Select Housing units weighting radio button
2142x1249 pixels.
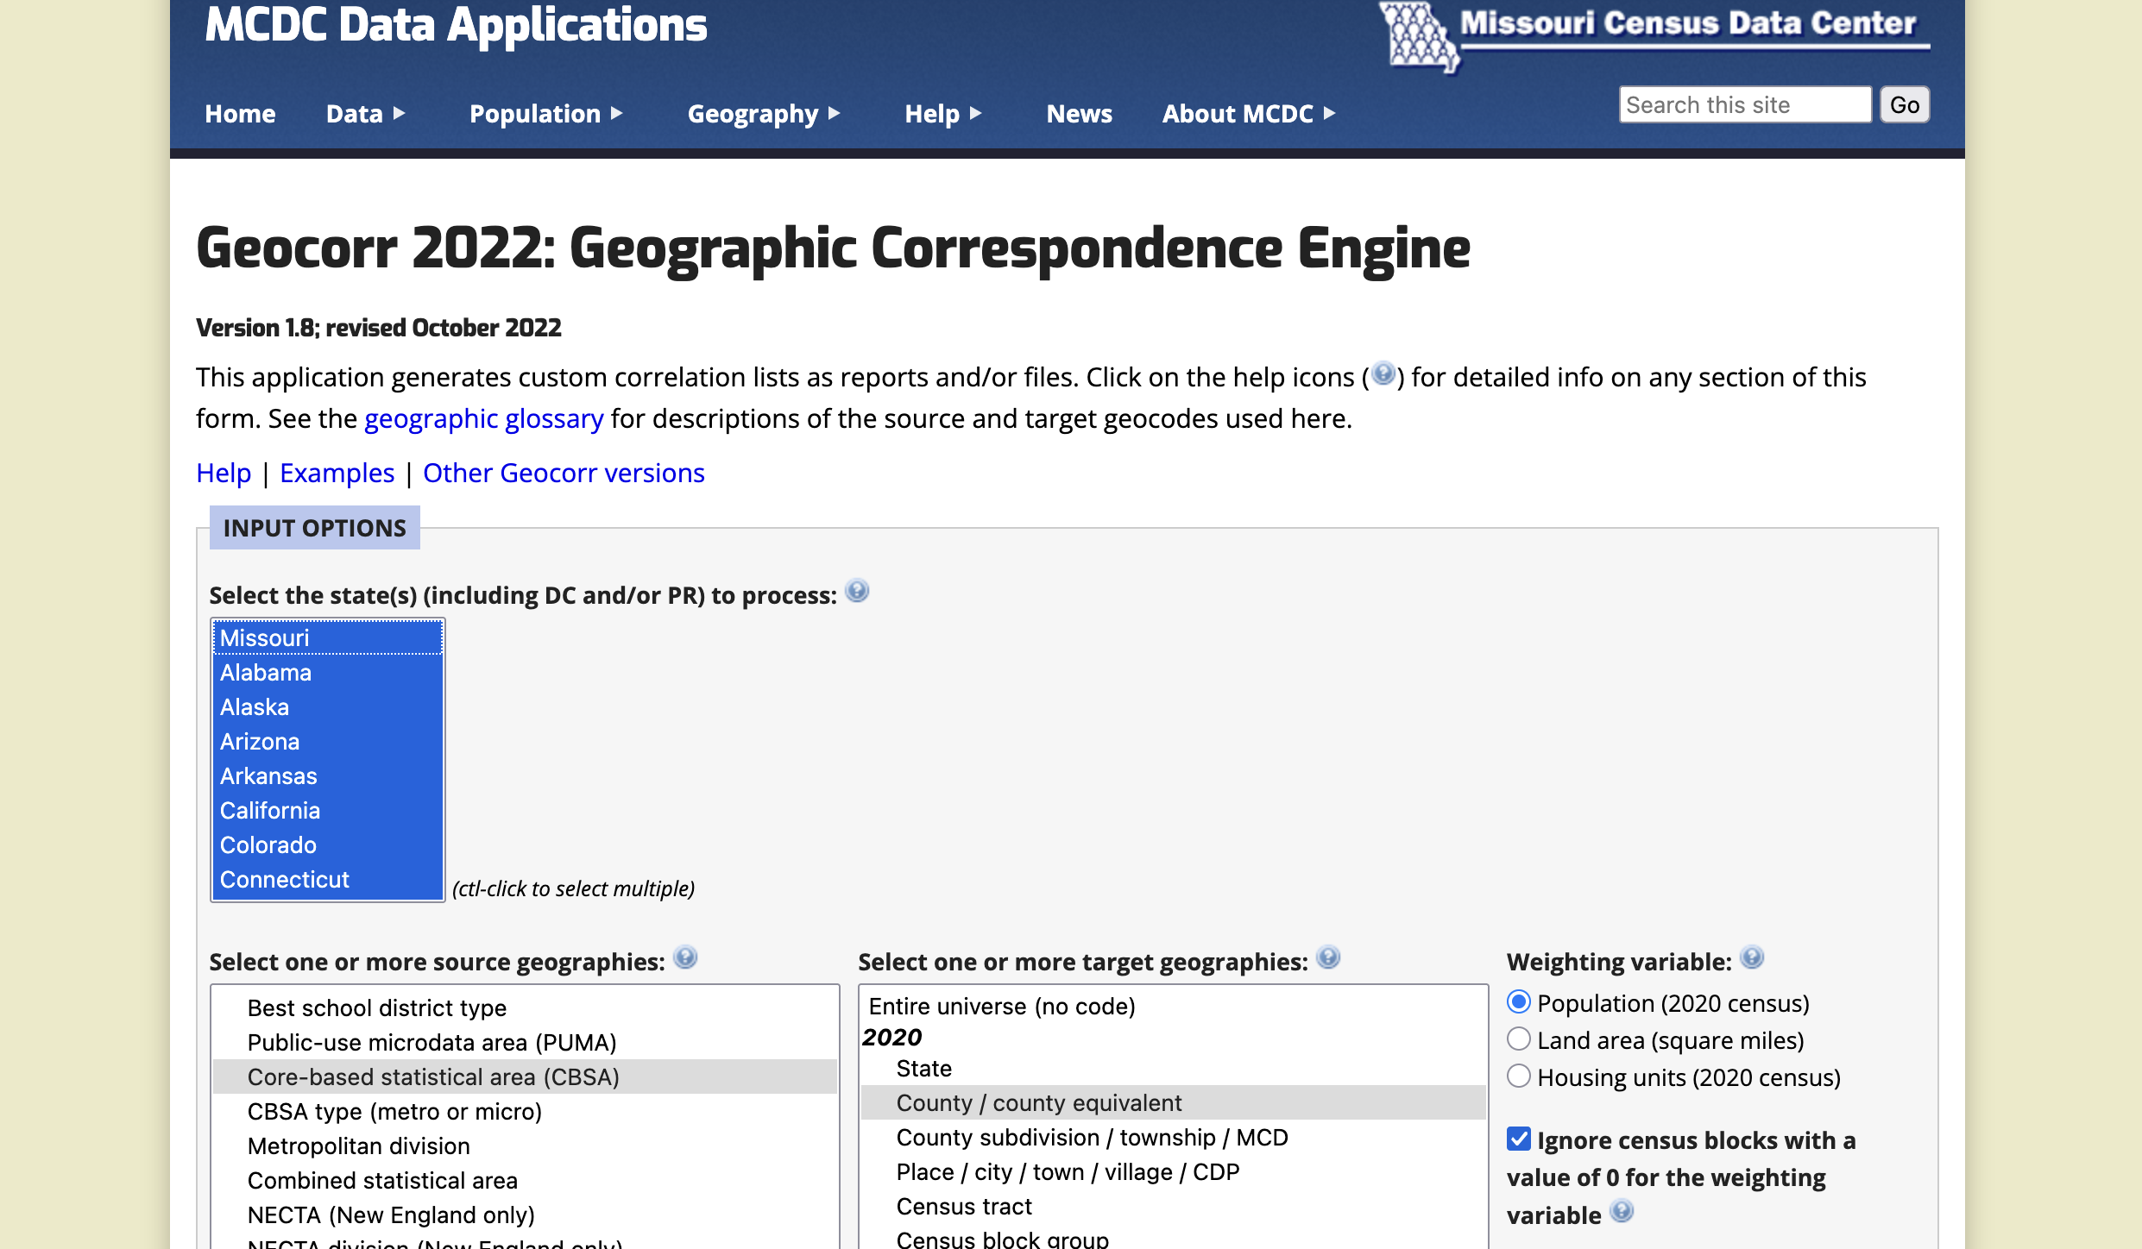(1518, 1076)
